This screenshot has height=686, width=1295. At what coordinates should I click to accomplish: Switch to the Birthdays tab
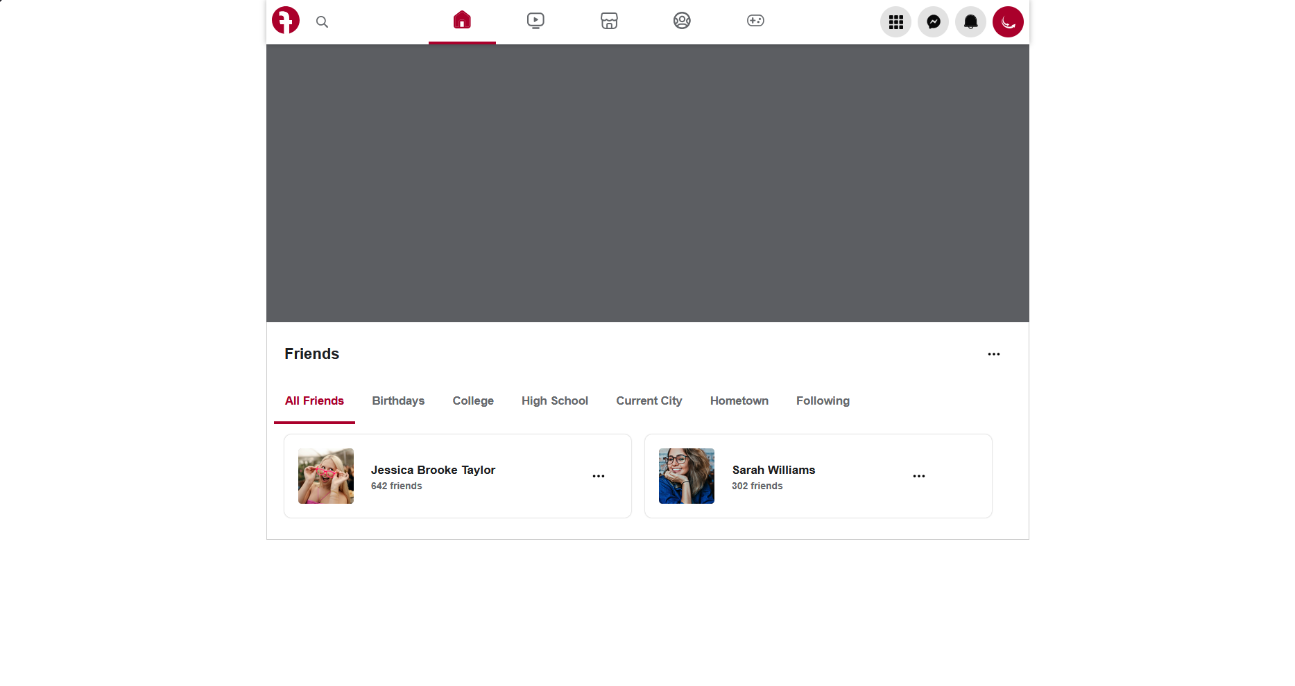[x=398, y=401]
